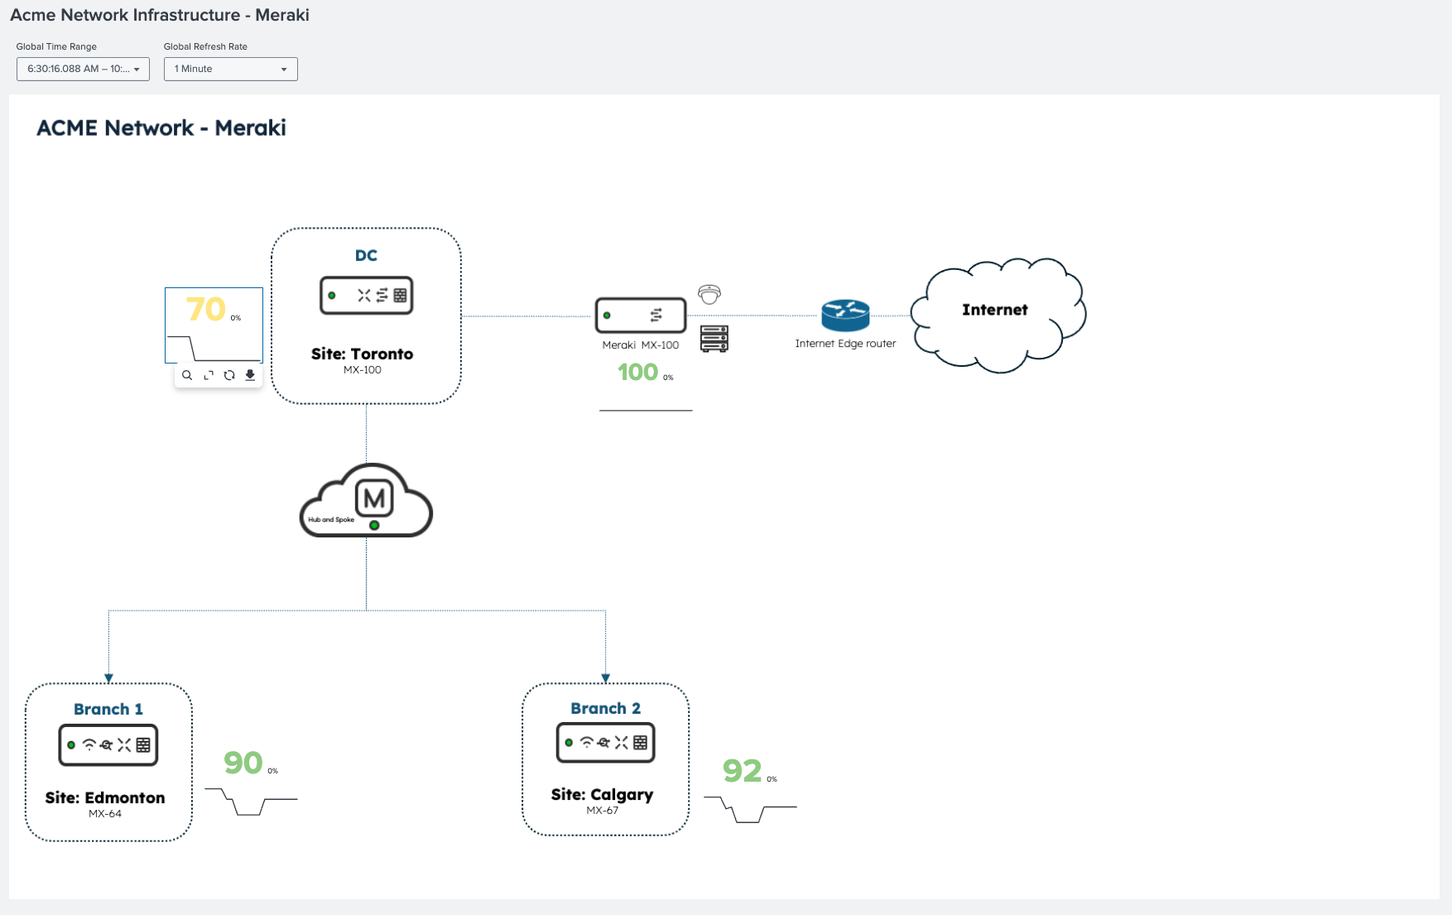Select the Meraki Hub and Spoke cloud
Screen dimensions: 1452x915
coord(366,500)
